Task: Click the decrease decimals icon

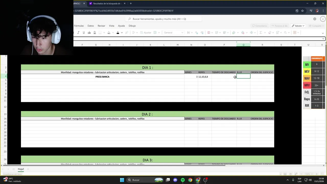Action: tap(202, 32)
